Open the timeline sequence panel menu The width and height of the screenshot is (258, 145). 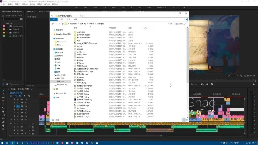point(32,89)
